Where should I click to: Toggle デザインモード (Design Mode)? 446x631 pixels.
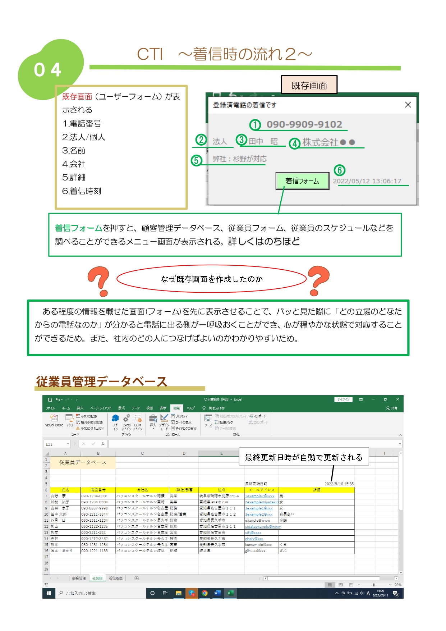164,421
